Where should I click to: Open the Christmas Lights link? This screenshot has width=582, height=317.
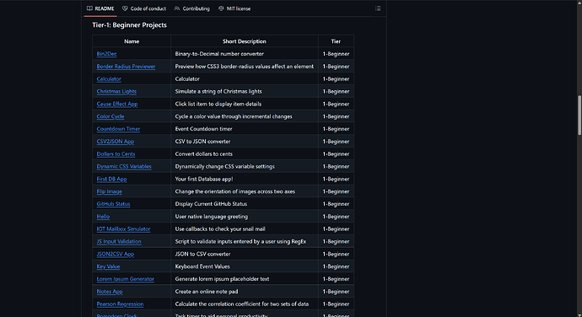coord(116,91)
